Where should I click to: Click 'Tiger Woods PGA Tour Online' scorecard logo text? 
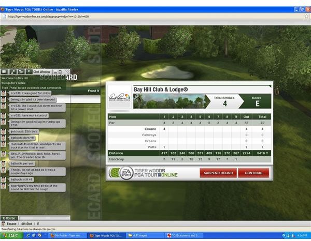pyautogui.click(x=156, y=173)
